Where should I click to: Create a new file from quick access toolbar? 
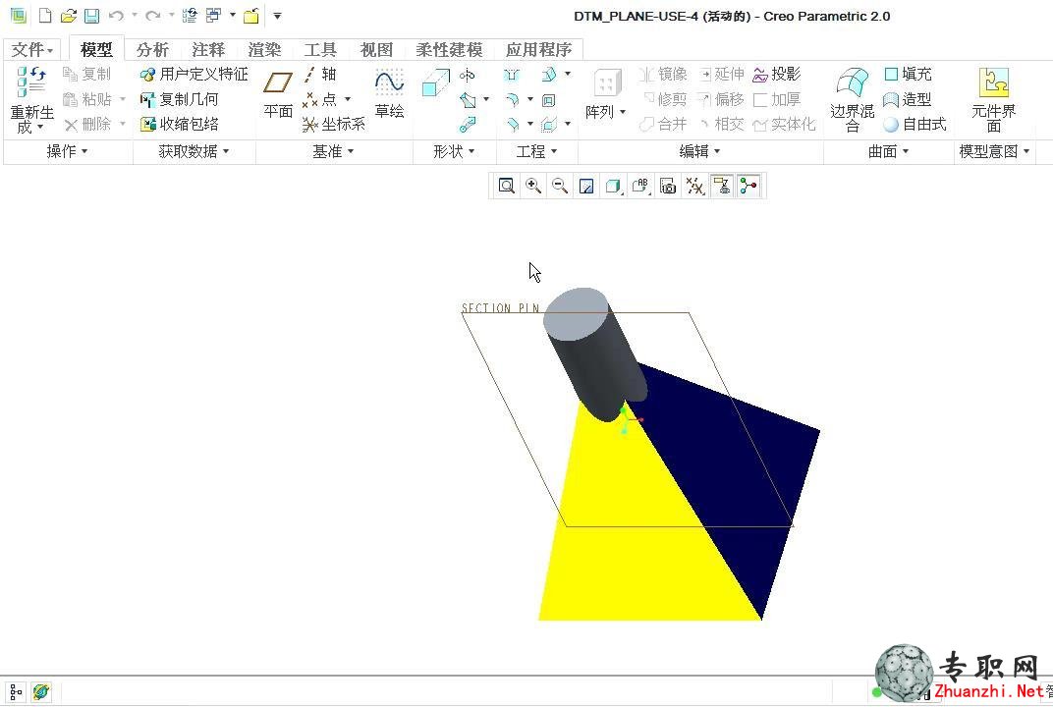[45, 16]
